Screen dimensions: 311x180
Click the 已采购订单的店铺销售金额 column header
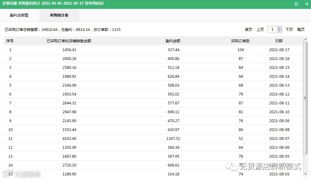click(69, 41)
